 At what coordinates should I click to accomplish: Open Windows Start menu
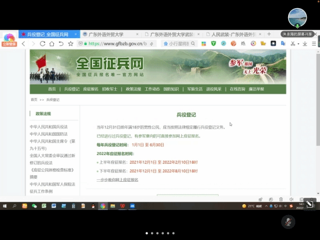point(5,206)
